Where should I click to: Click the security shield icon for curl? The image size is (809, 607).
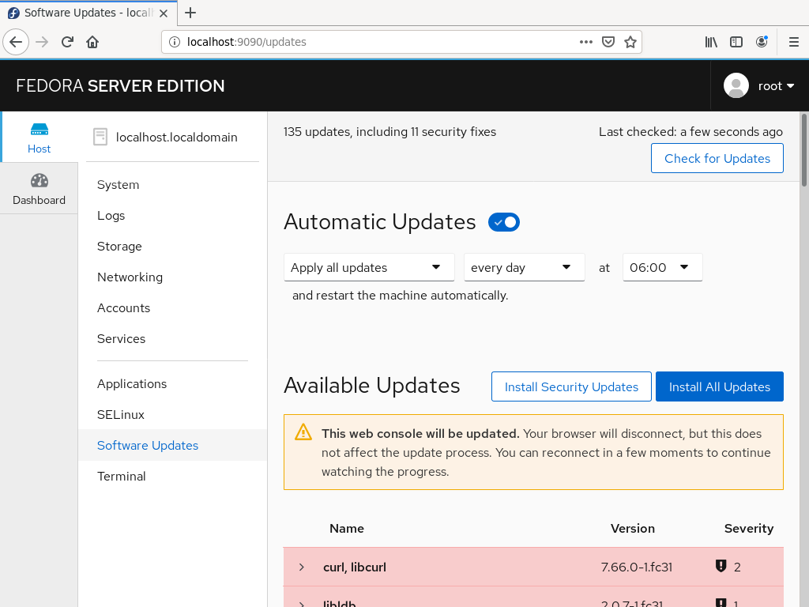pyautogui.click(x=721, y=566)
